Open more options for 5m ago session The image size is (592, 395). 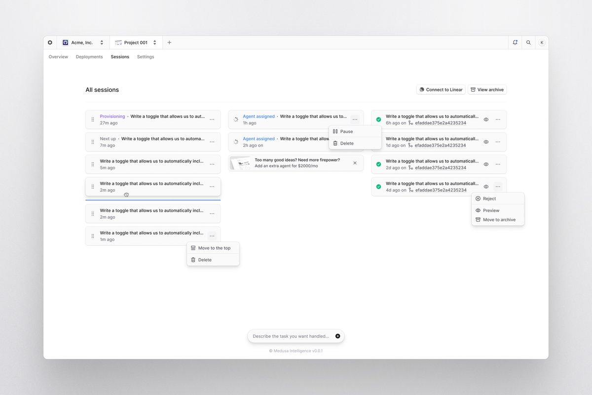click(212, 164)
